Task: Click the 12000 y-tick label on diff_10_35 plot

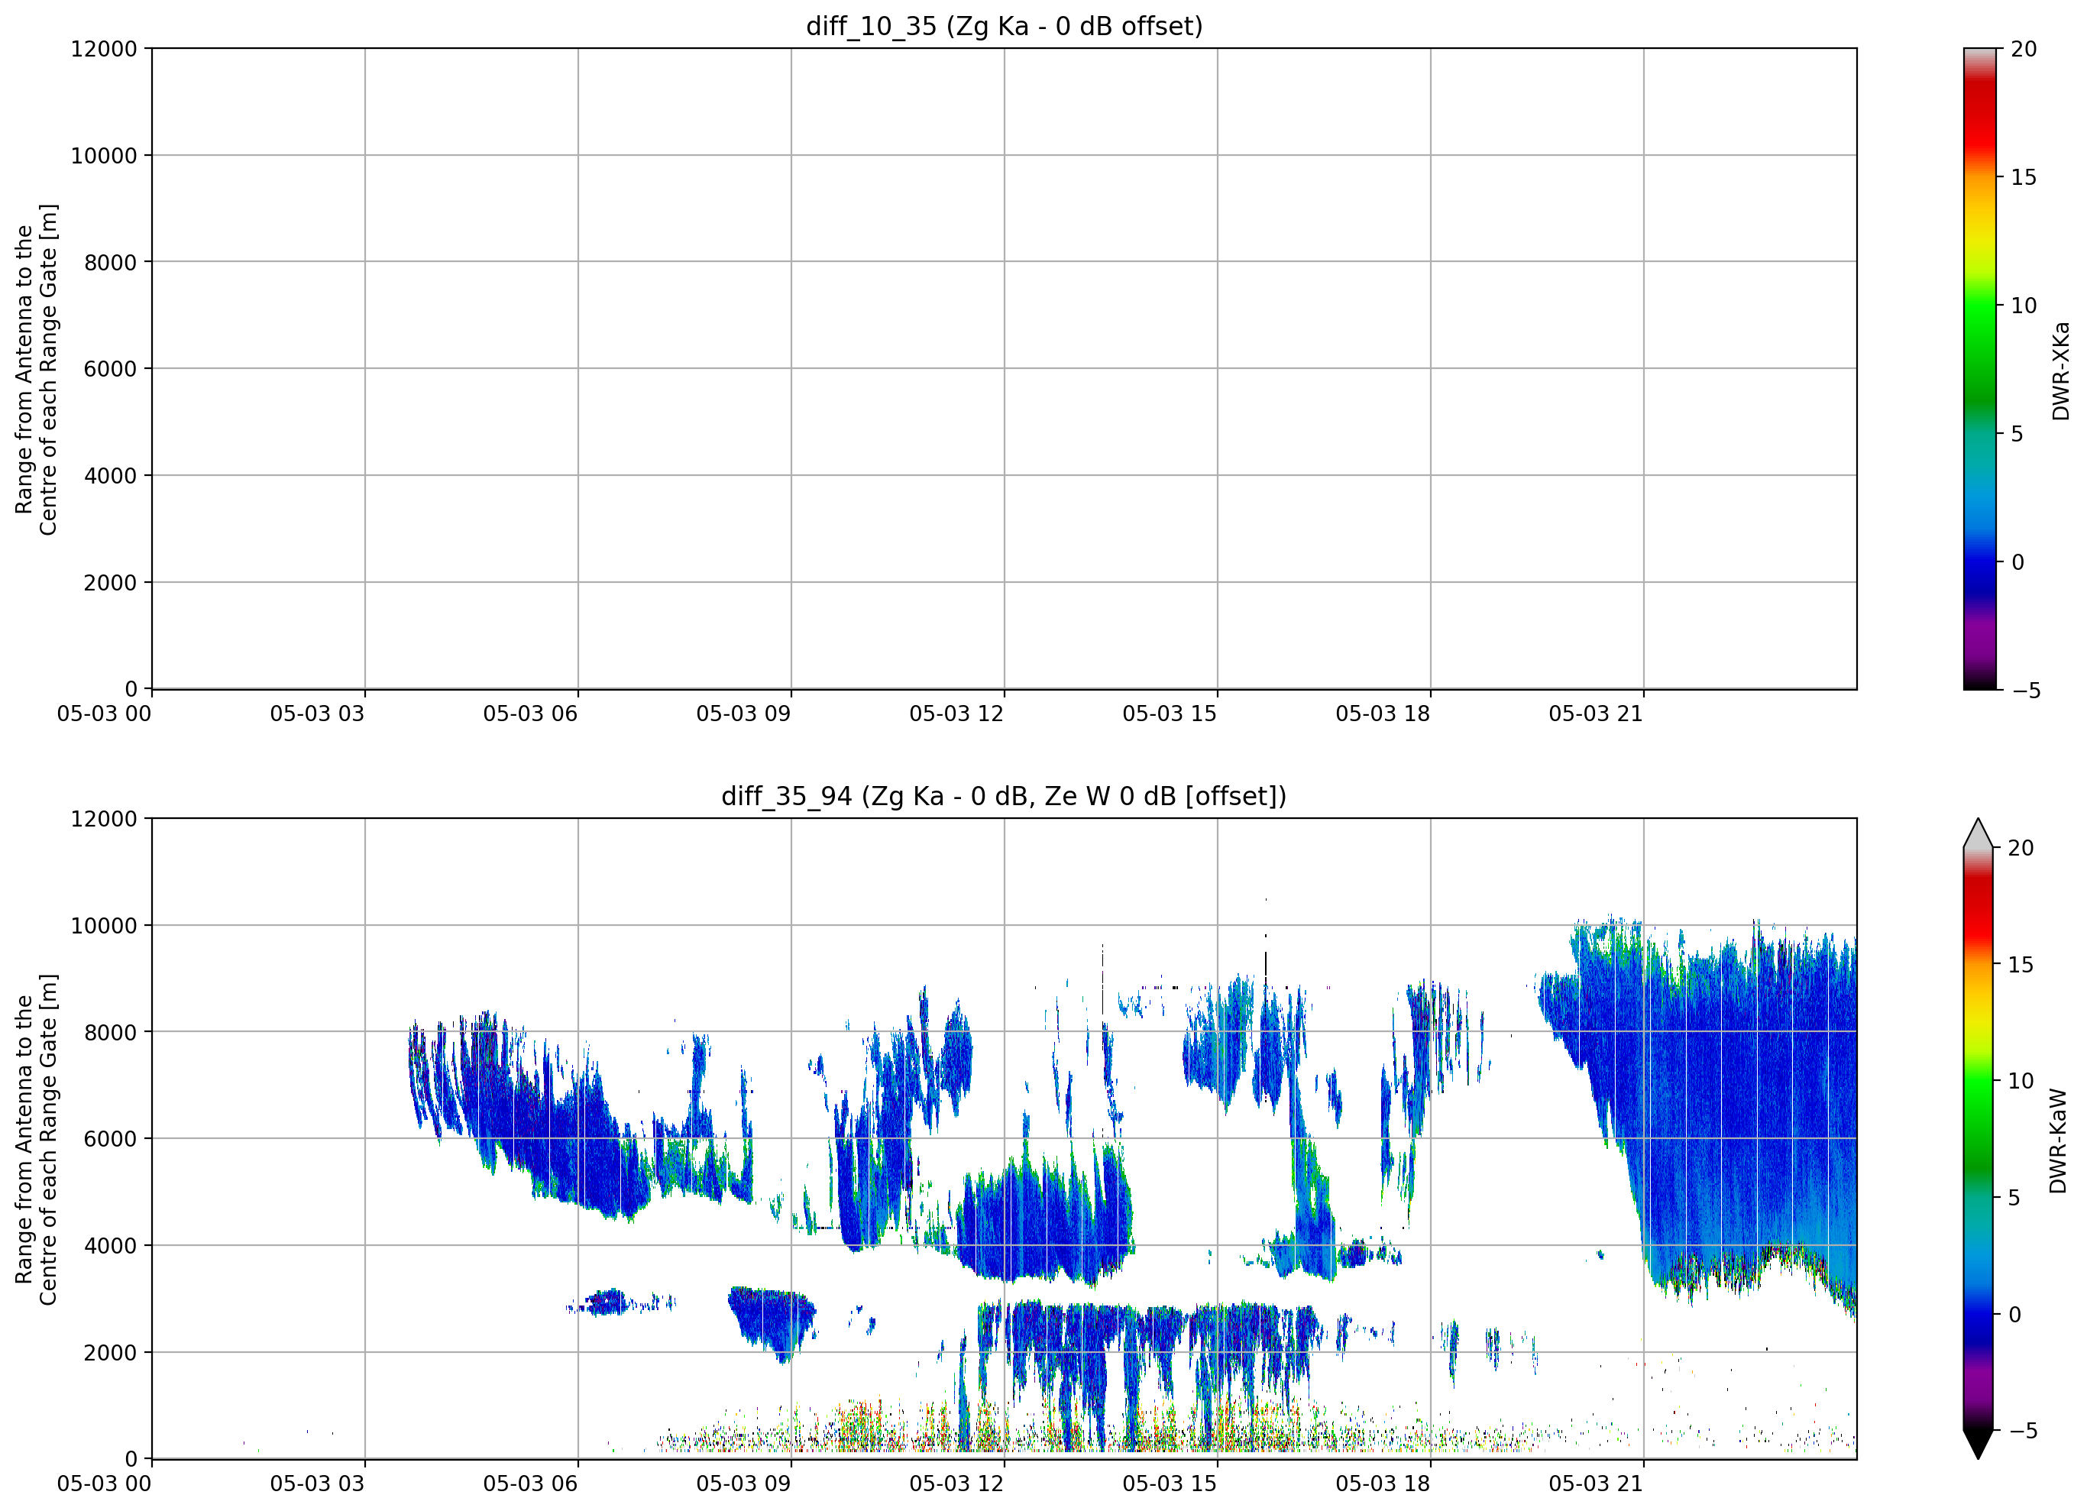Action: pyautogui.click(x=104, y=49)
